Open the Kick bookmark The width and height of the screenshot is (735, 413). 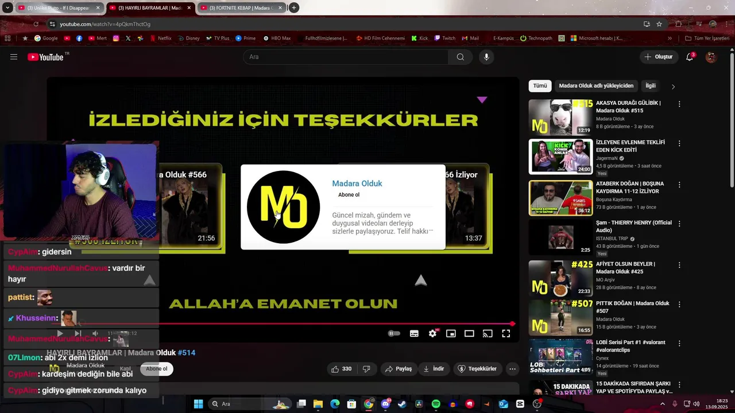(x=420, y=38)
